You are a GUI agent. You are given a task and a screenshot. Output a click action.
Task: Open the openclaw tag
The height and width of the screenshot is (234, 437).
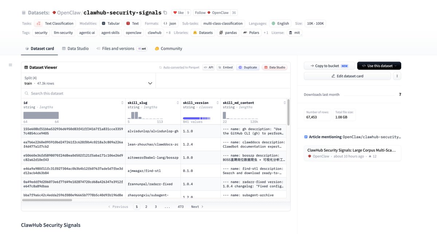pyautogui.click(x=133, y=33)
